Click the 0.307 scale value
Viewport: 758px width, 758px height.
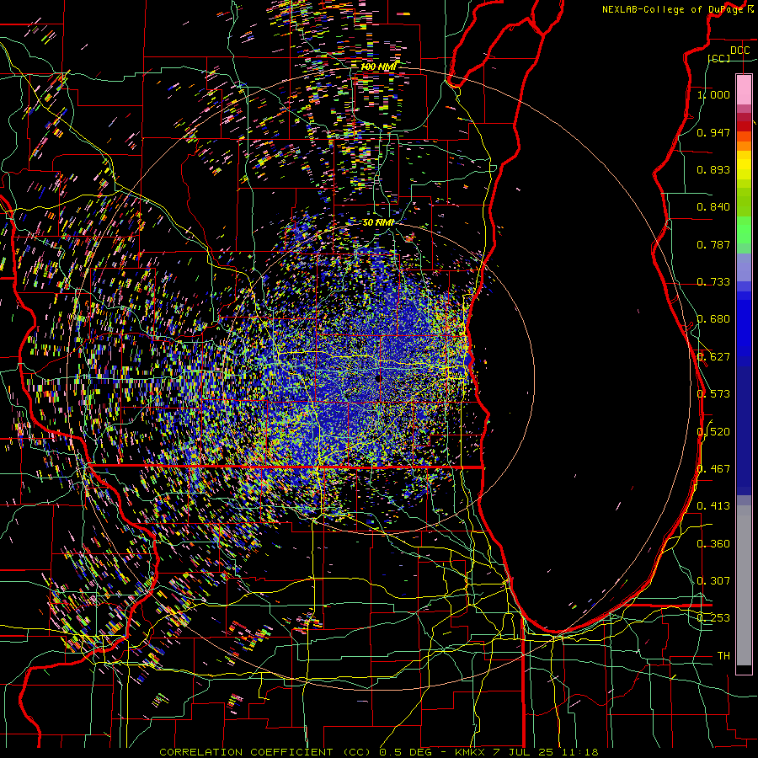pos(713,581)
